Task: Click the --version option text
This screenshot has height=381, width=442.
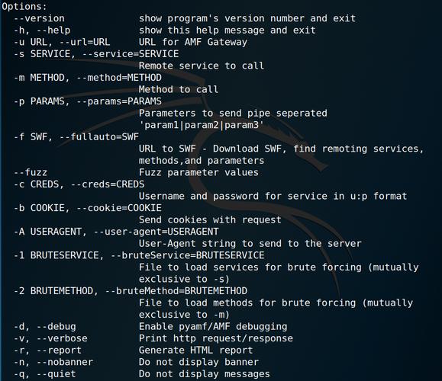Action: coord(39,18)
